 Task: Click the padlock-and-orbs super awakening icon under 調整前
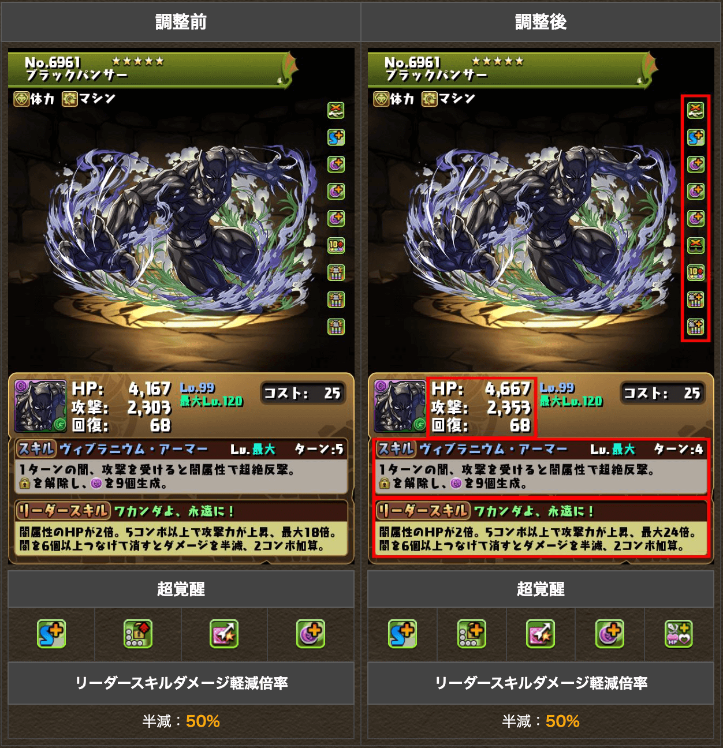point(138,634)
